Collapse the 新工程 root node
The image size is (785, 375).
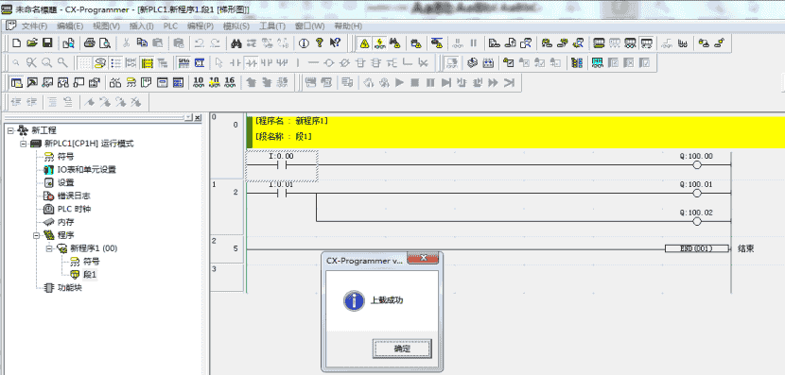(x=10, y=130)
